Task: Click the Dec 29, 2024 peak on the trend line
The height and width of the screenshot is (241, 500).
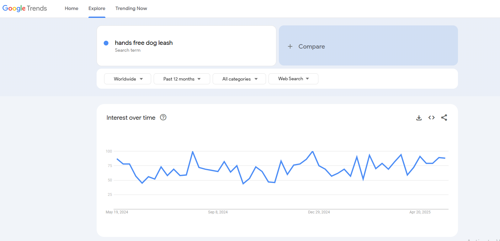Action: pos(312,152)
